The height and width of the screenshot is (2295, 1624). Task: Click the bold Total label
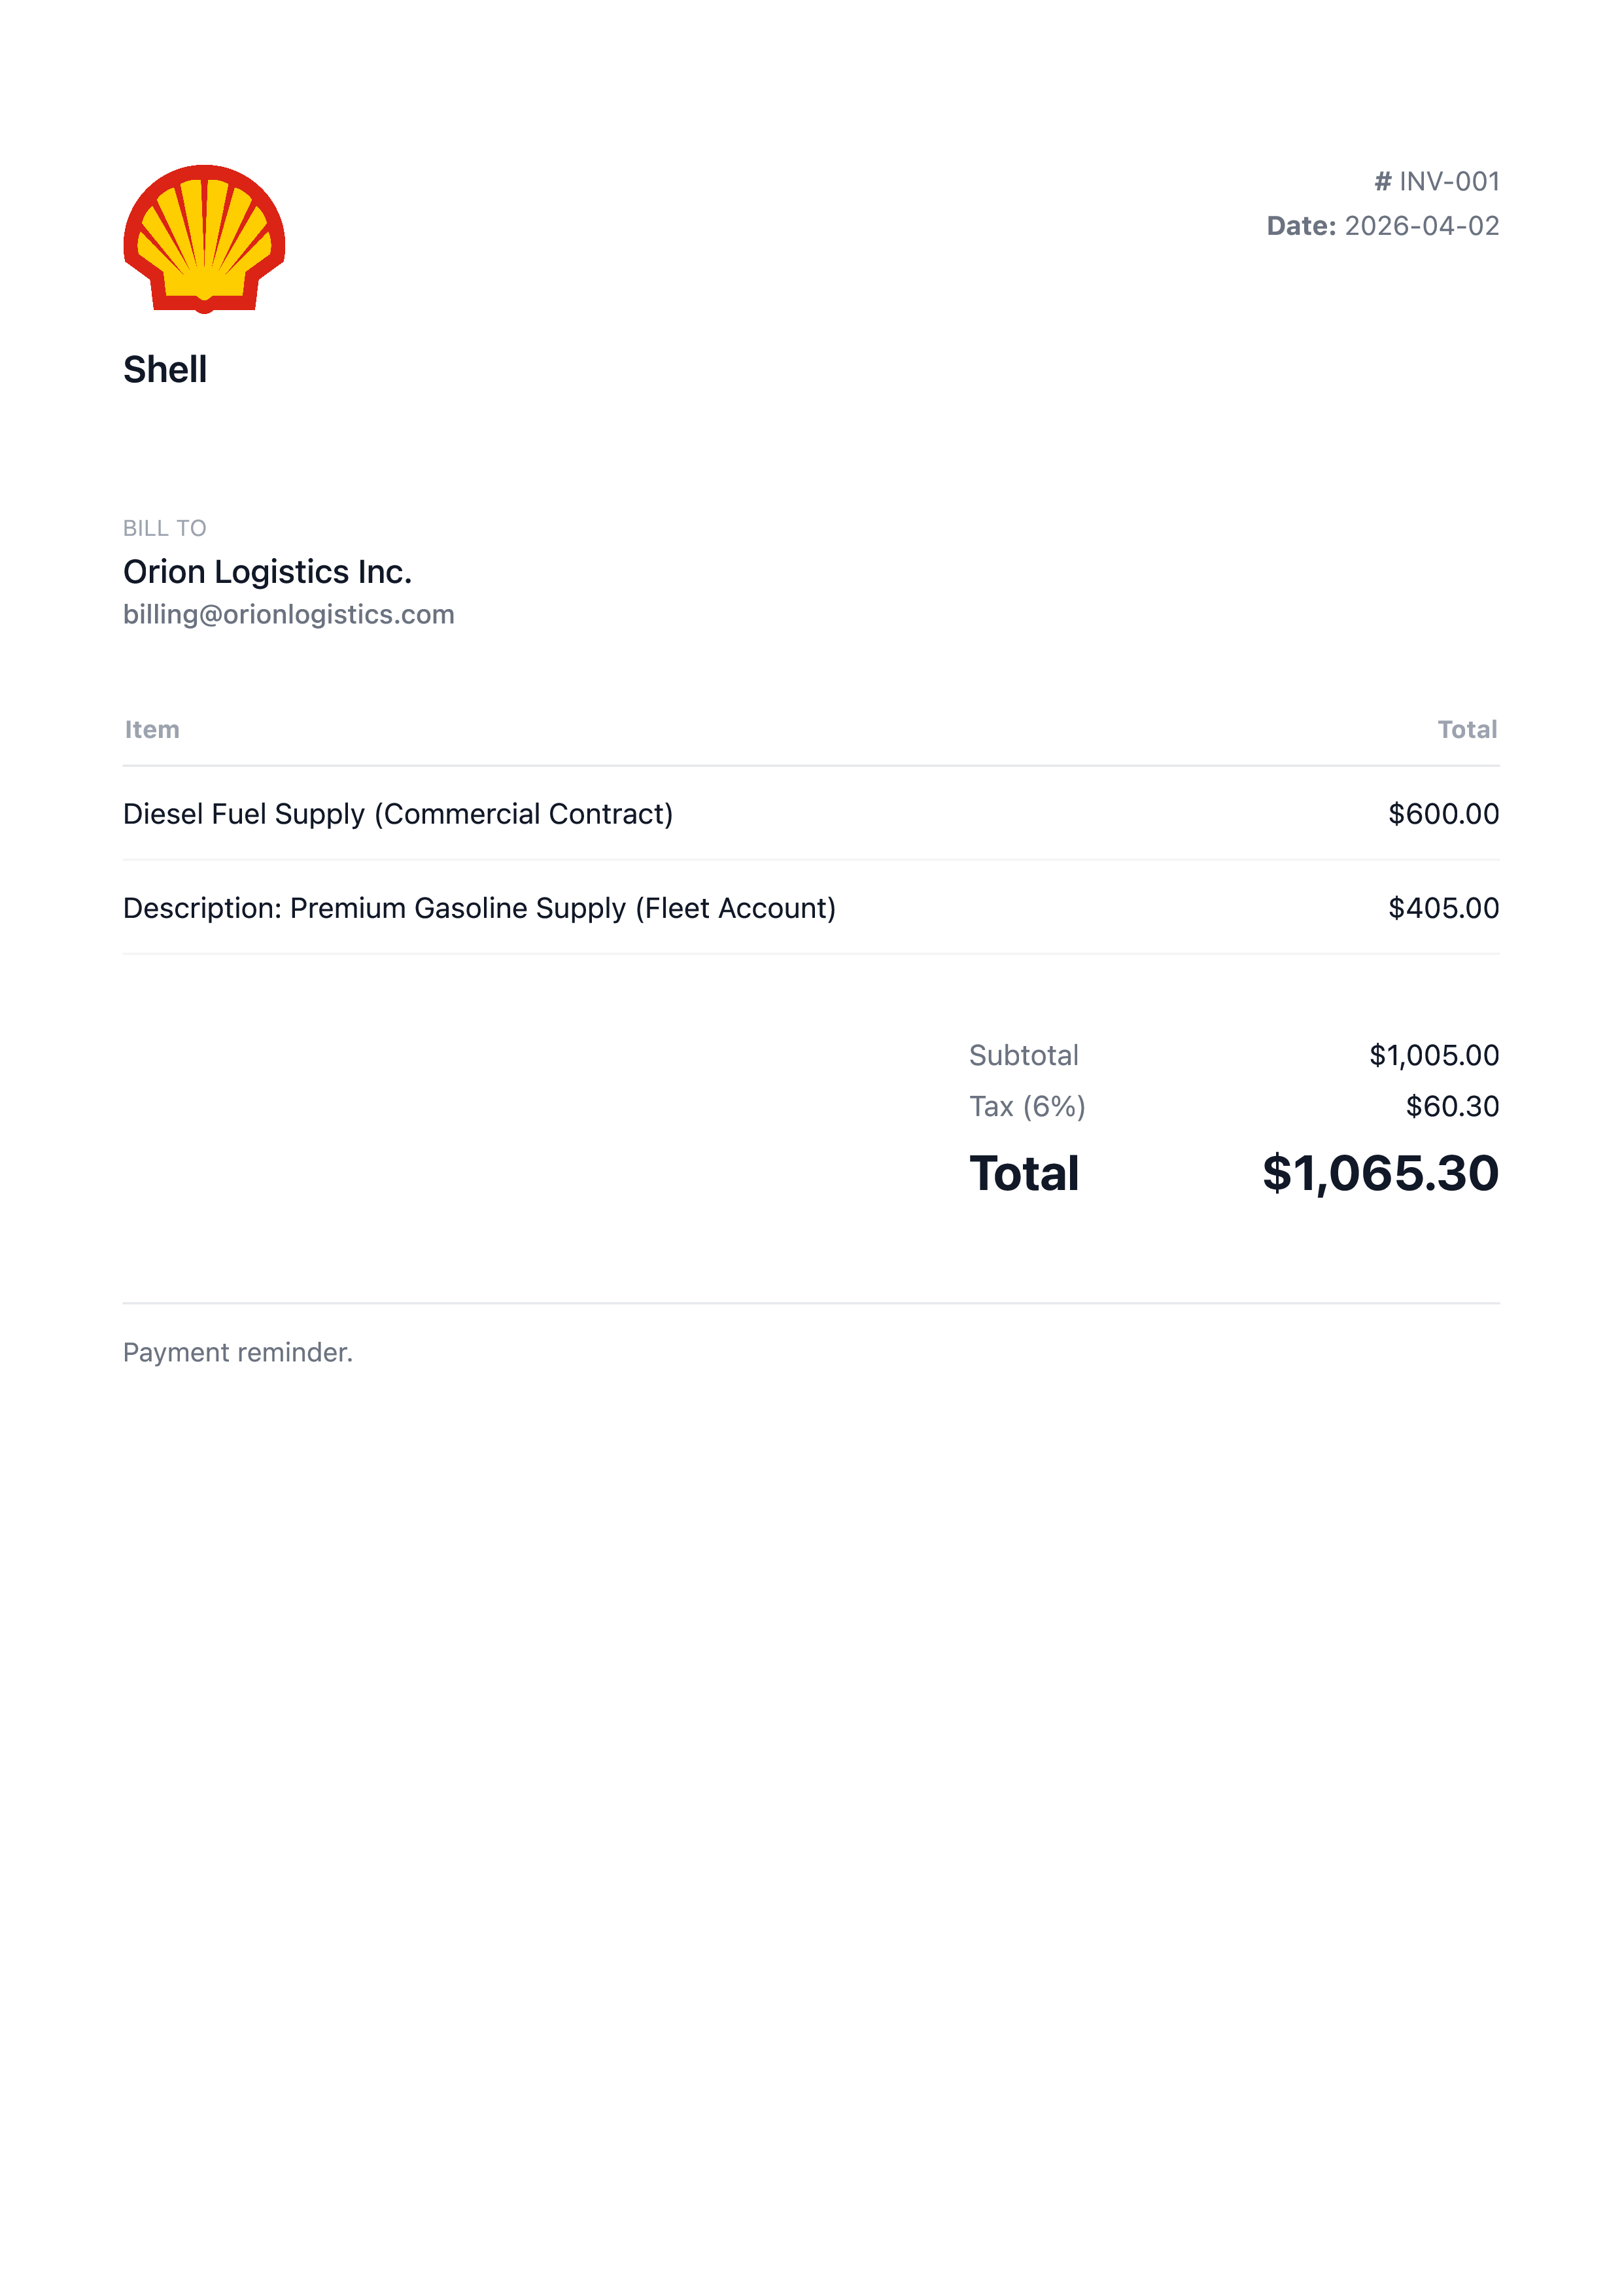(1024, 1174)
